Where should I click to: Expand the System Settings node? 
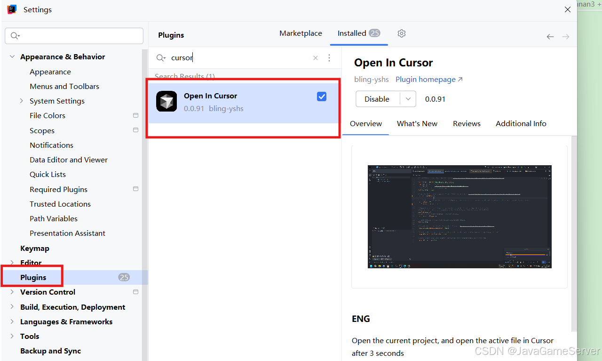22,101
